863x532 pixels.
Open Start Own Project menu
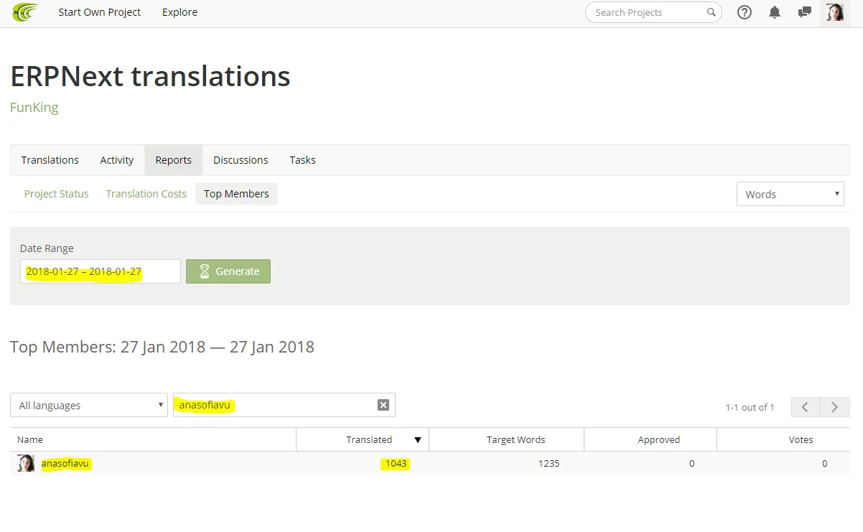(x=100, y=12)
